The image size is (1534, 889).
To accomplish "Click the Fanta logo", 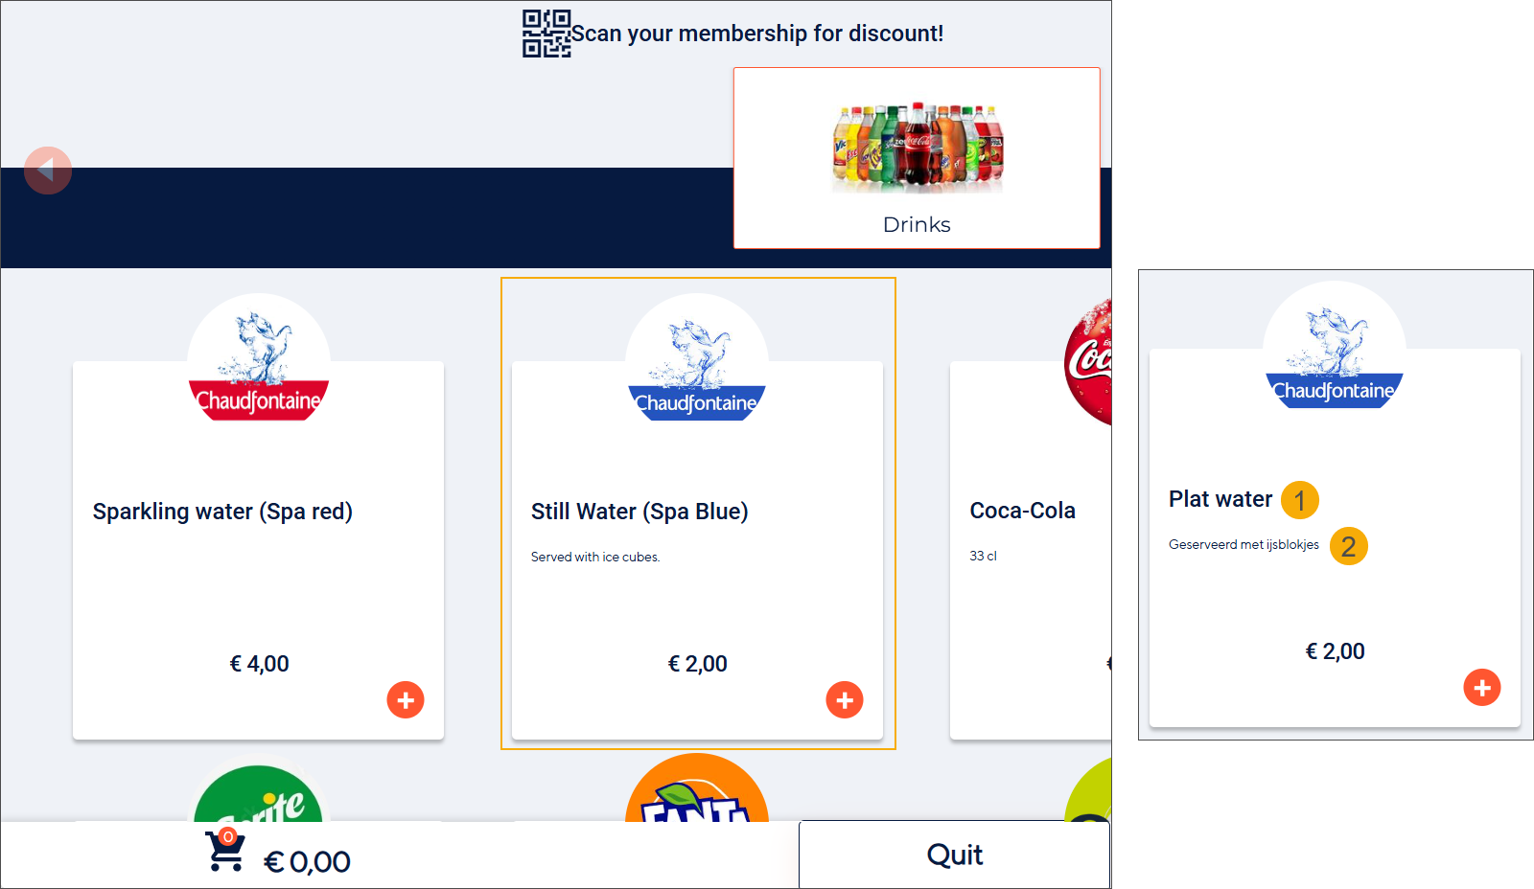I will 697,788.
